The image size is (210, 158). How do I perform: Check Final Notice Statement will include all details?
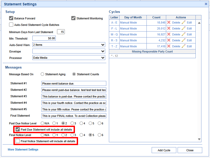[x=18, y=141]
